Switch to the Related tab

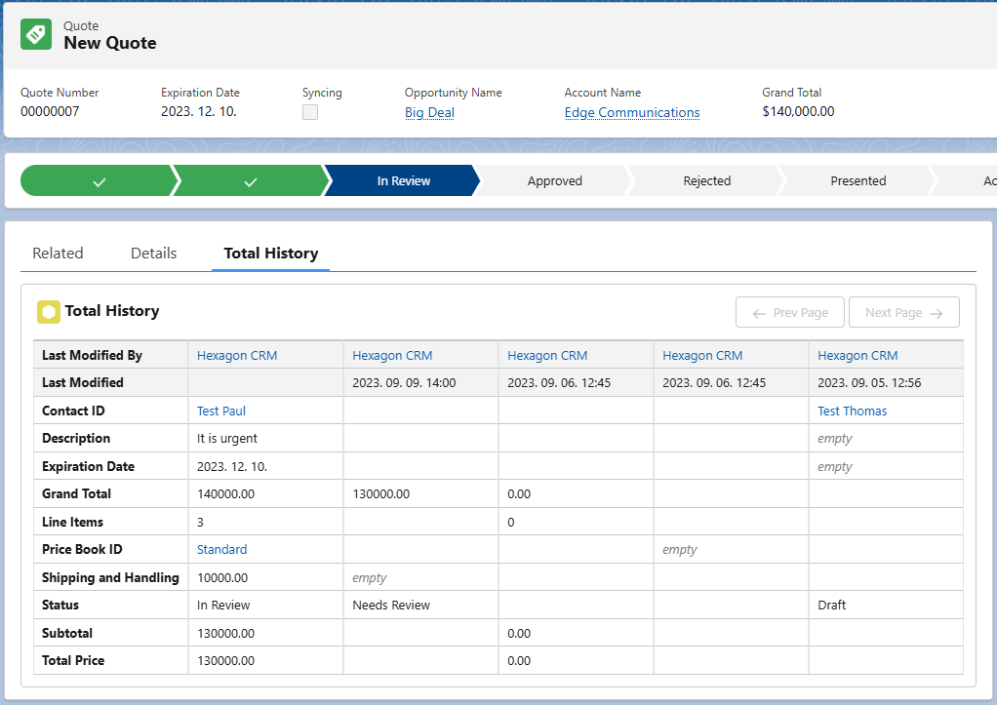[58, 254]
